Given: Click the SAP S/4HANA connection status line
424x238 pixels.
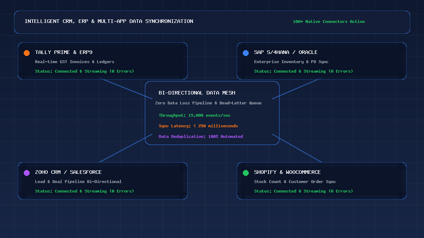Looking at the screenshot, I should 304,71.
